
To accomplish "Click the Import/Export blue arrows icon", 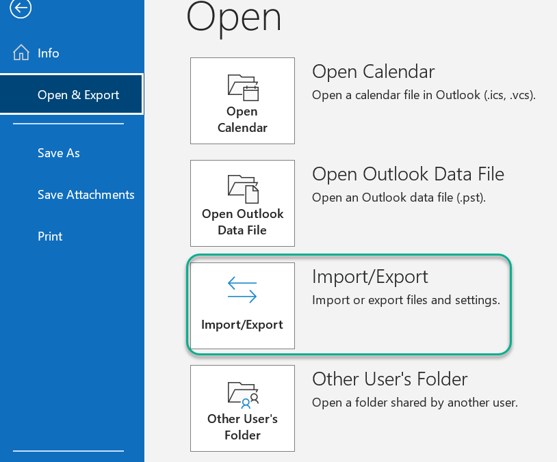I will [242, 291].
